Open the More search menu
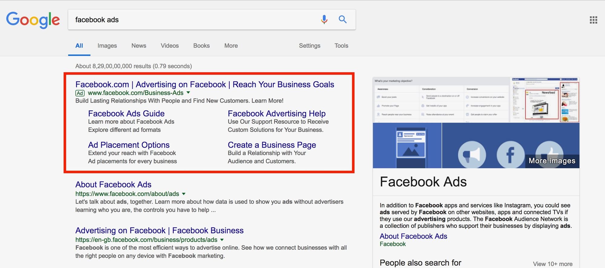 point(231,46)
